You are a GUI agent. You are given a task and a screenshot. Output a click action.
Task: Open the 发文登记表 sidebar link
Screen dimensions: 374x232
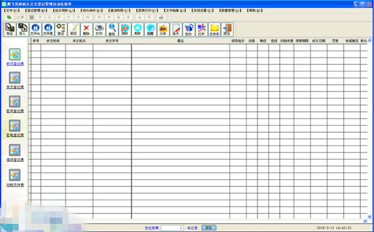(15, 87)
